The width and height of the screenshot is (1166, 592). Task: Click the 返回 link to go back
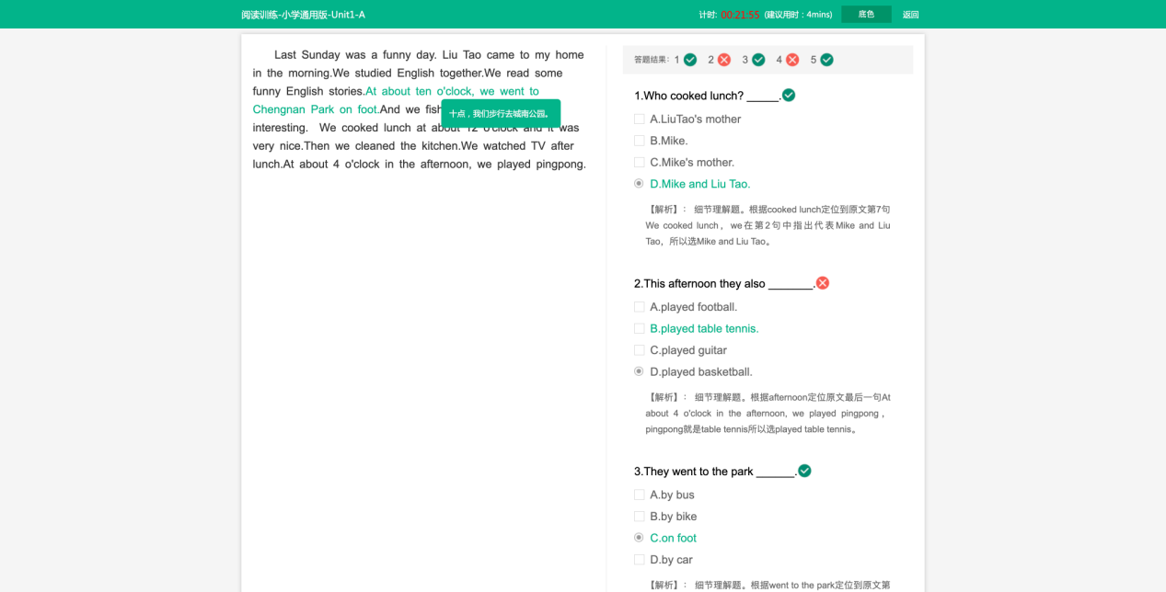pyautogui.click(x=910, y=15)
